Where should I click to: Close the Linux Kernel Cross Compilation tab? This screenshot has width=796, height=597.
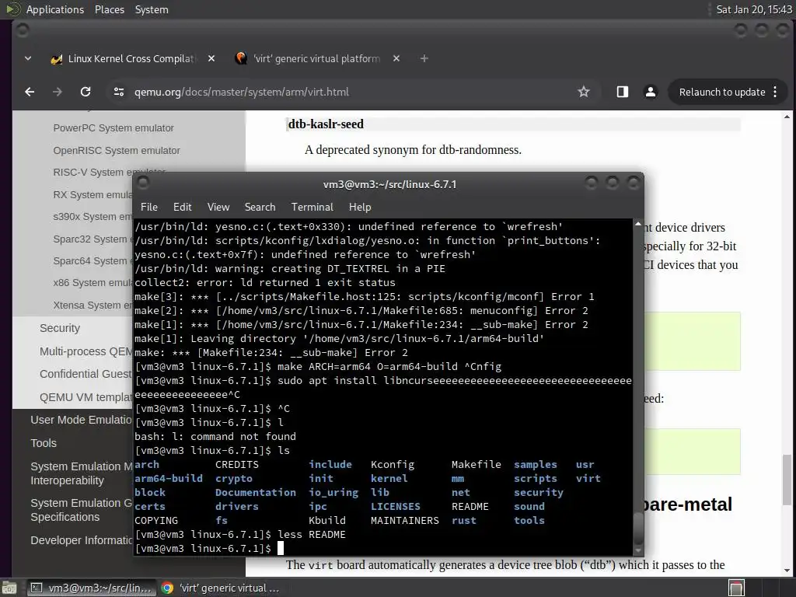(x=211, y=59)
